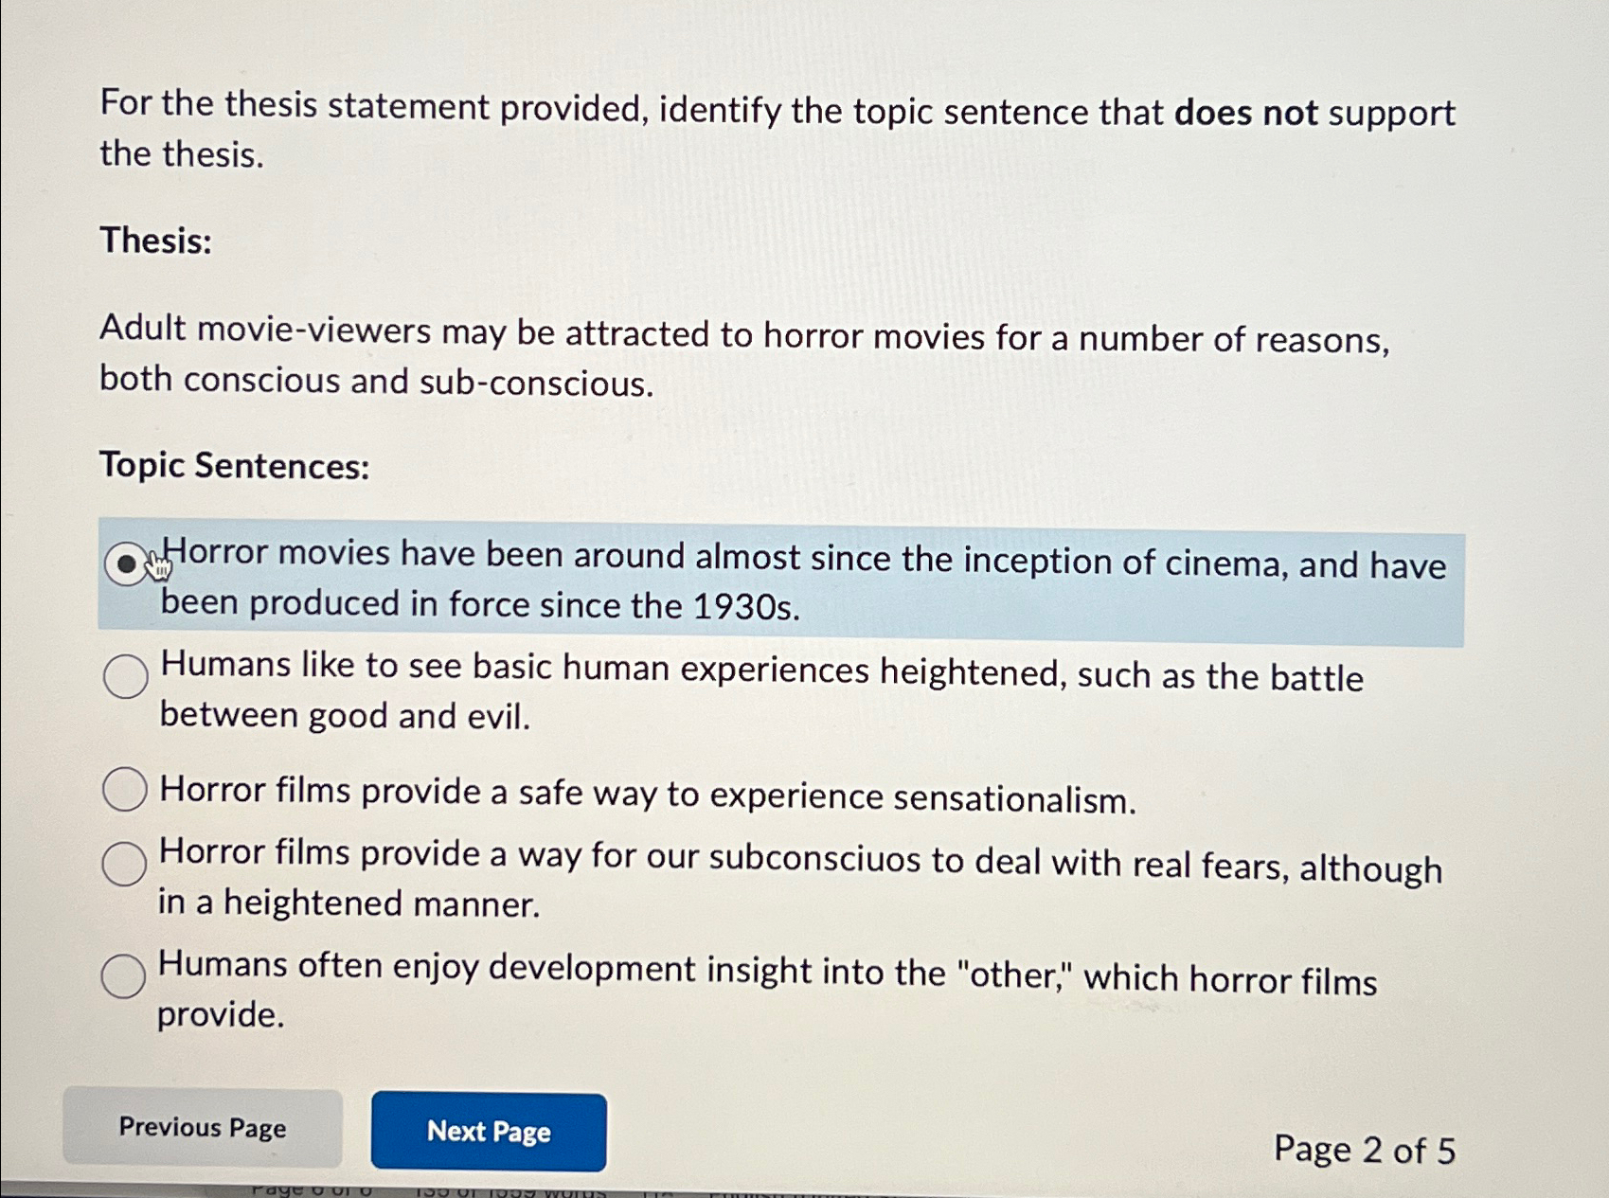Screen dimensions: 1609x1198
Task: Click the Next Page button
Action: point(490,1133)
